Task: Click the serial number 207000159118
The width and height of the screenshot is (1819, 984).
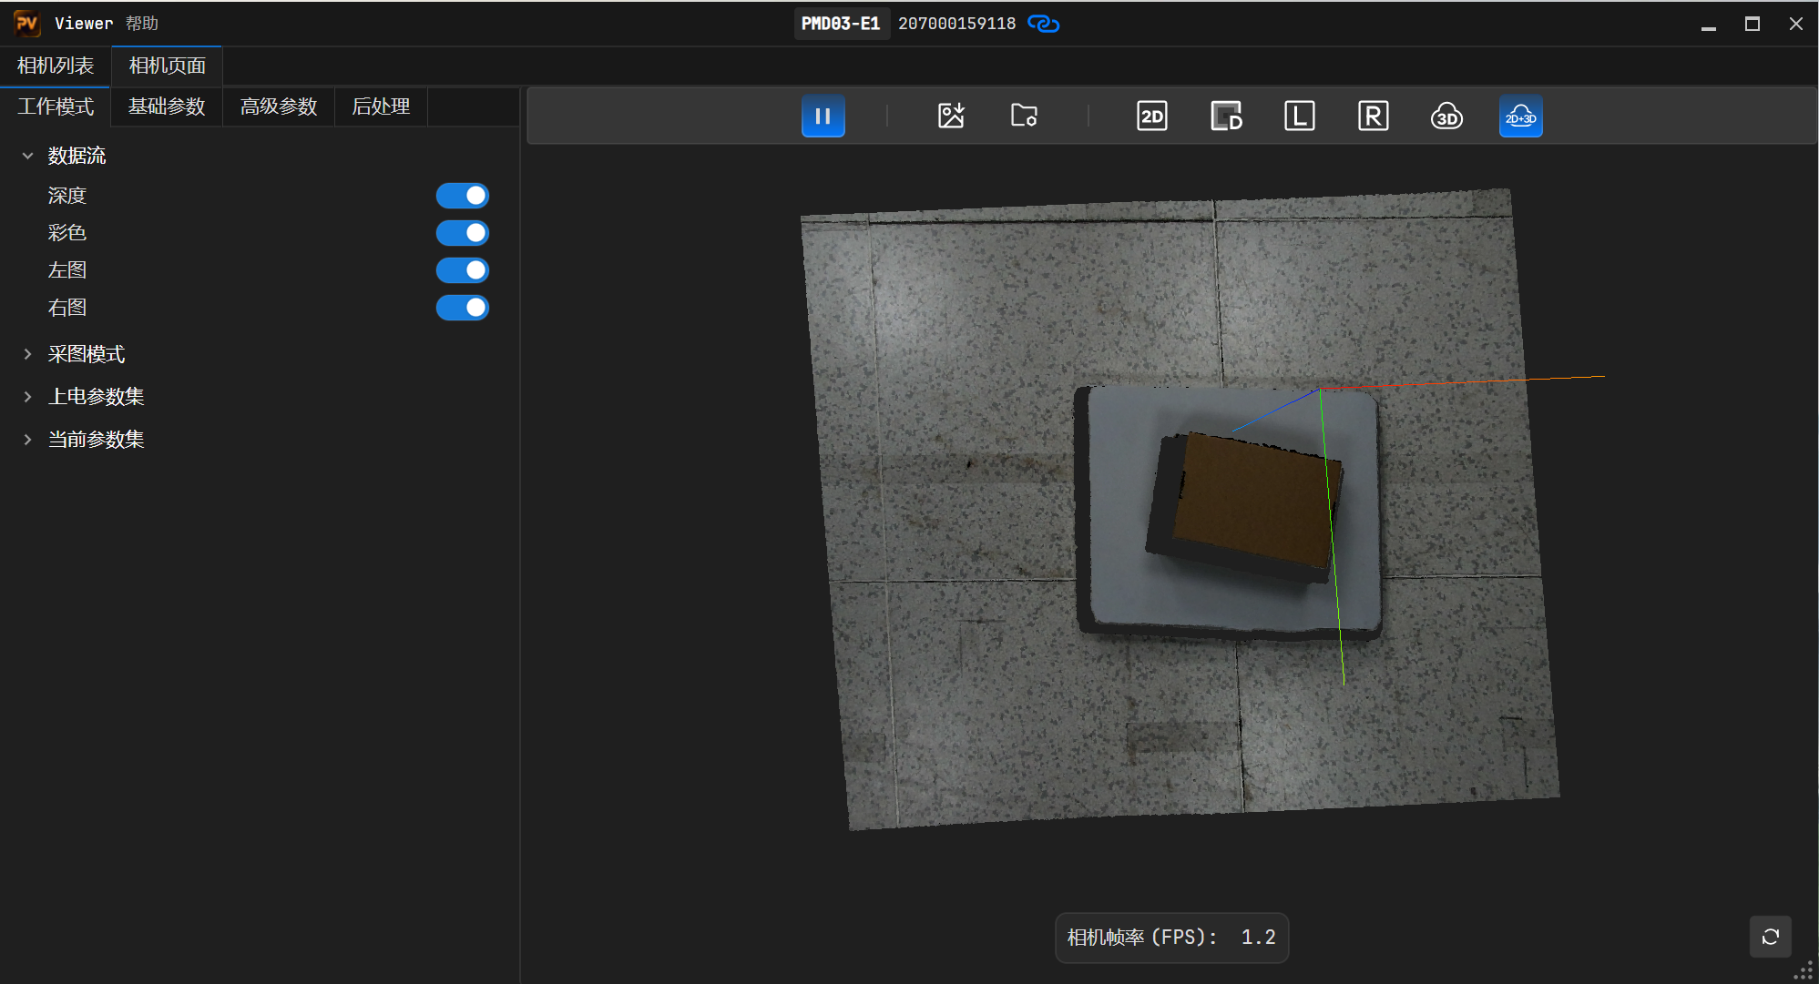Action: tap(956, 24)
